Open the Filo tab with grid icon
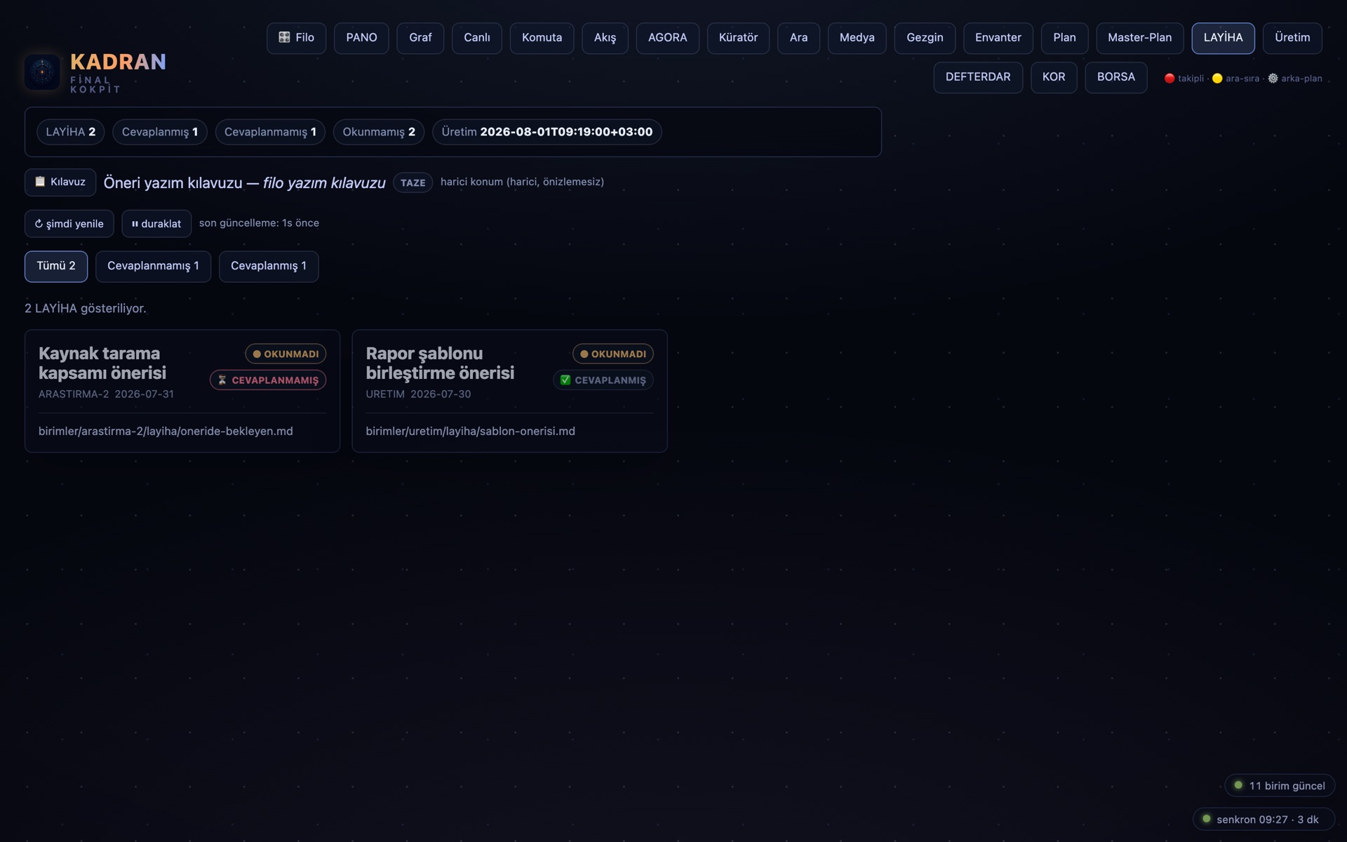This screenshot has height=842, width=1347. coord(296,38)
